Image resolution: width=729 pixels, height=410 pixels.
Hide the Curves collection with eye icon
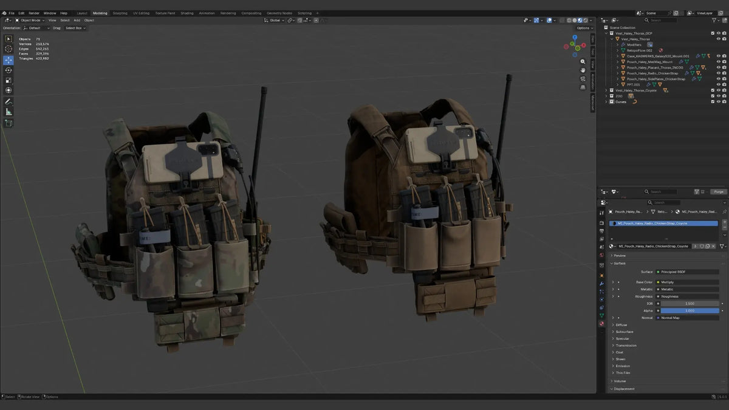(719, 101)
